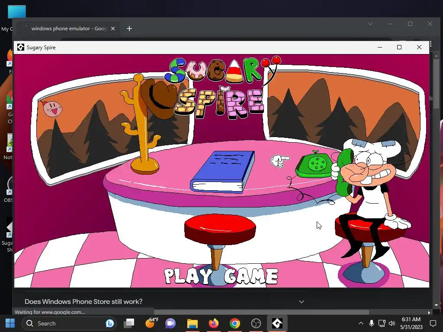
Task: Close the Chrome window behind the game
Action: pyautogui.click(x=430, y=24)
